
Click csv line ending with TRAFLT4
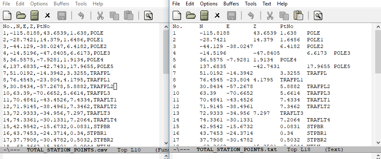pos(60,120)
